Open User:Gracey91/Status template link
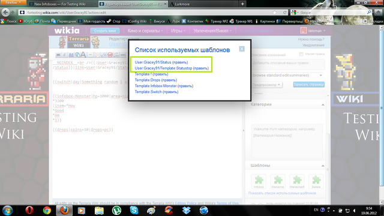384x216 pixels. pos(153,62)
